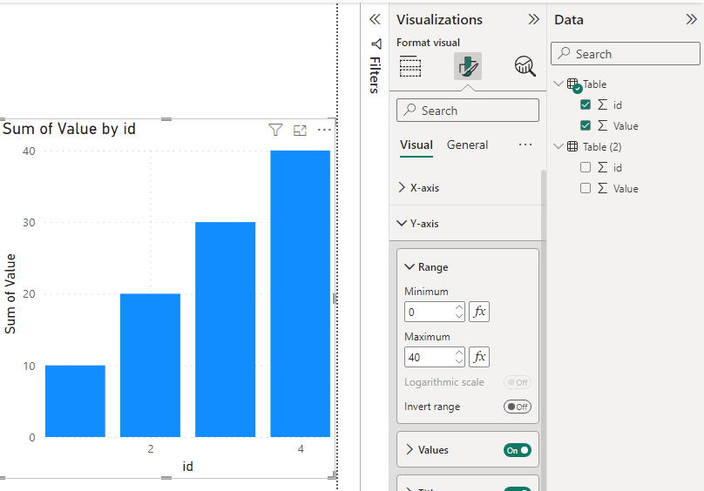Screen dimensions: 704x491
Task: Uncheck the Value field under Table
Action: 586,125
